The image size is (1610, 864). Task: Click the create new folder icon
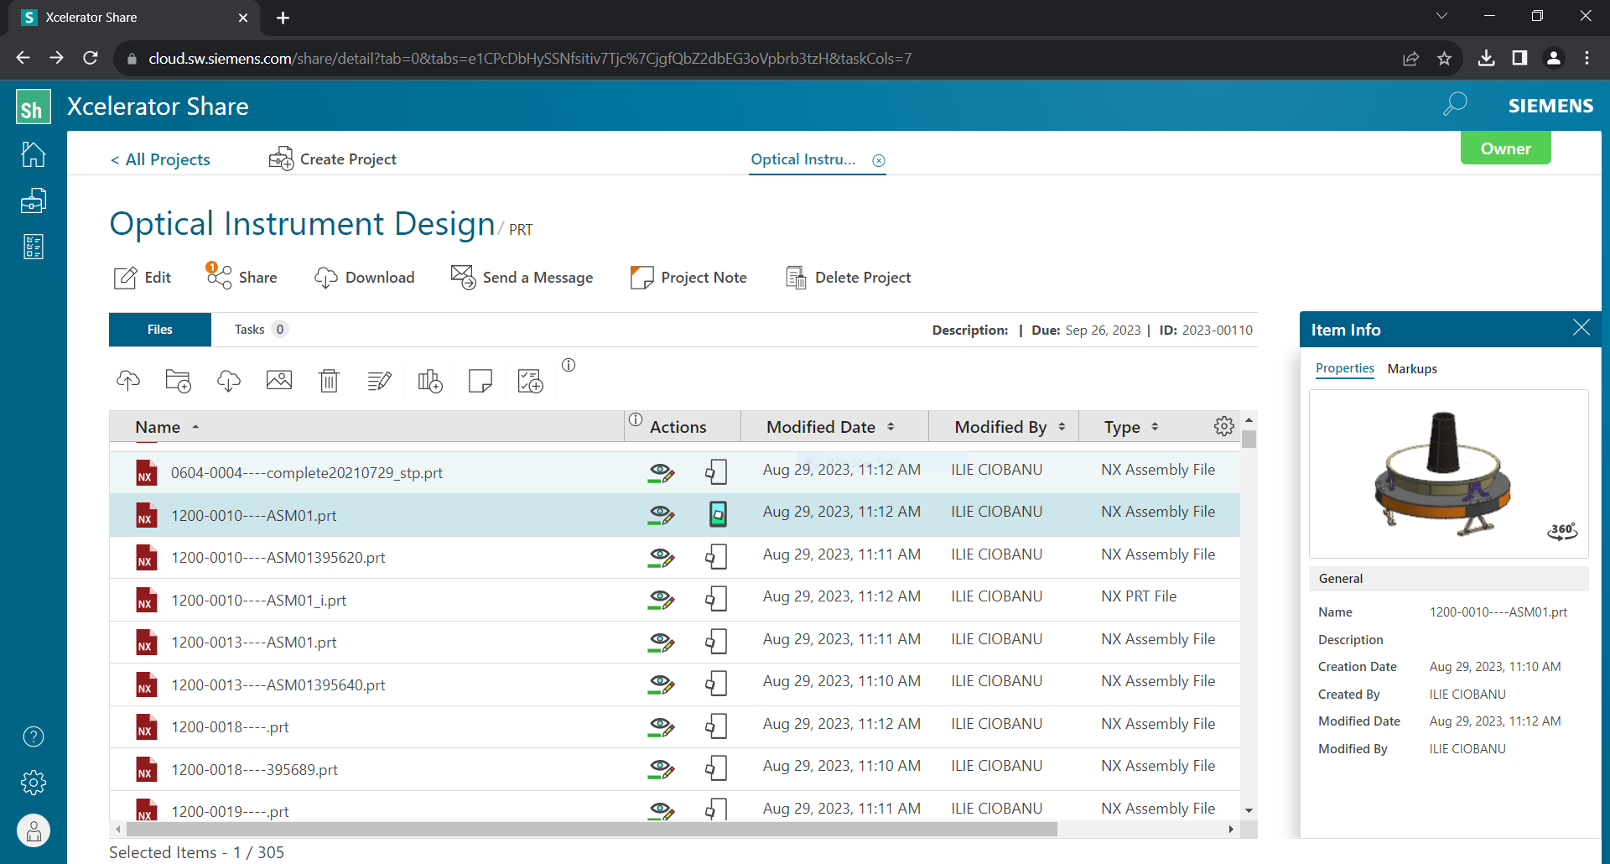click(x=179, y=381)
